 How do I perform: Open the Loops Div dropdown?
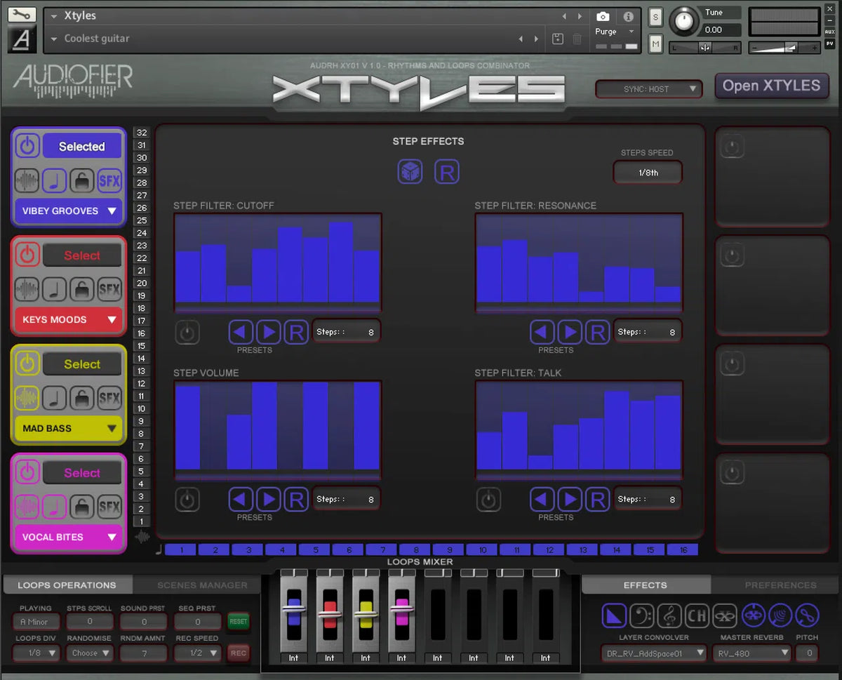[36, 653]
